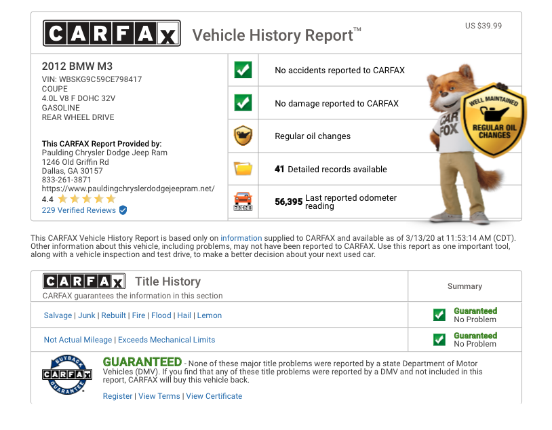
Task: Click the oil can shield icon
Action: [243, 136]
